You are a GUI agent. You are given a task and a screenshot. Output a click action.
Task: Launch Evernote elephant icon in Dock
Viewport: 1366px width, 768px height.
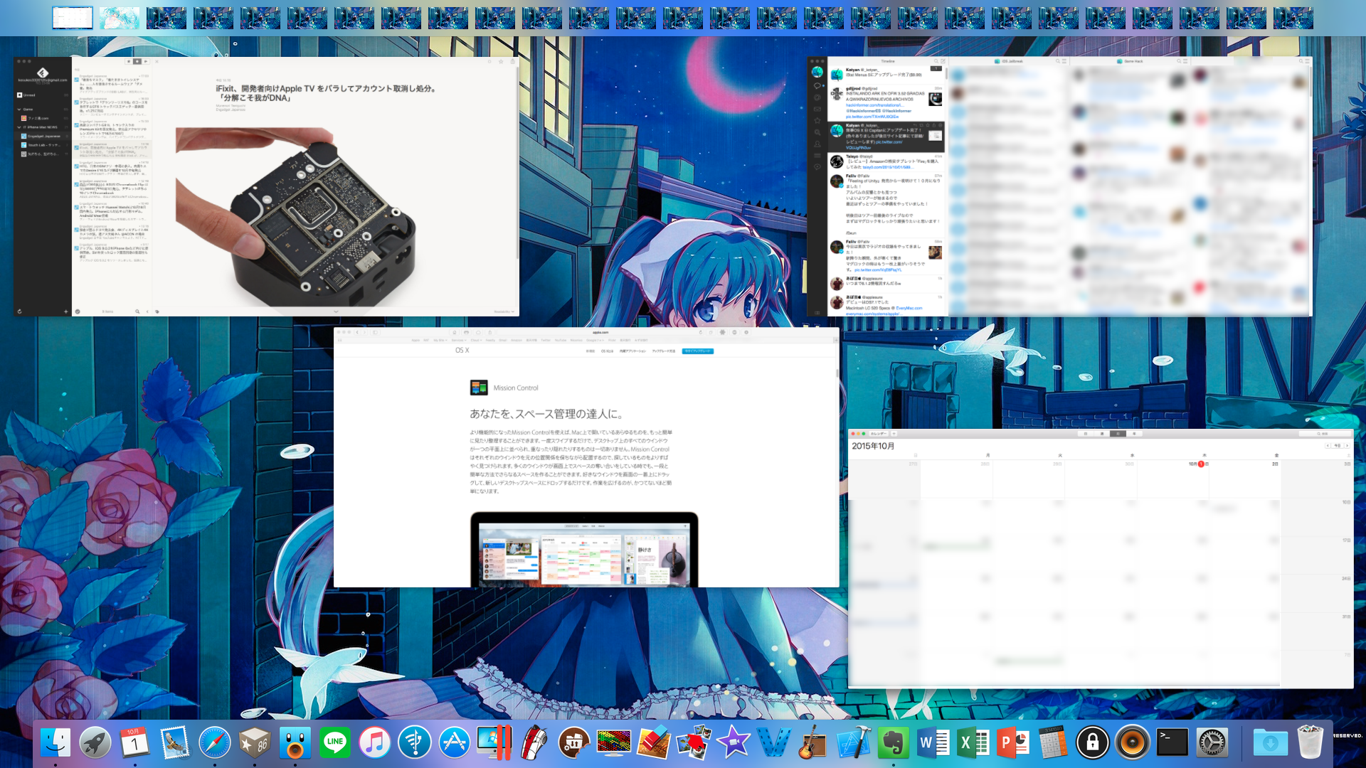click(x=894, y=743)
